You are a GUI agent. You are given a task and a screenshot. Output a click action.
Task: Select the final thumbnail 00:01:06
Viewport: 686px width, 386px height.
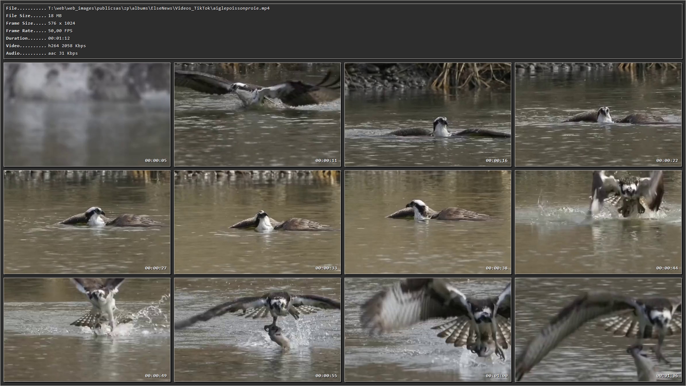(x=598, y=330)
